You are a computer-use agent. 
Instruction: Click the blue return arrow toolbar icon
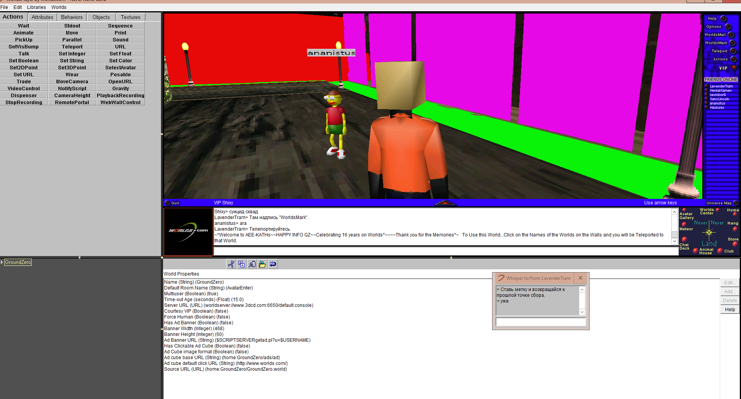[x=273, y=264]
